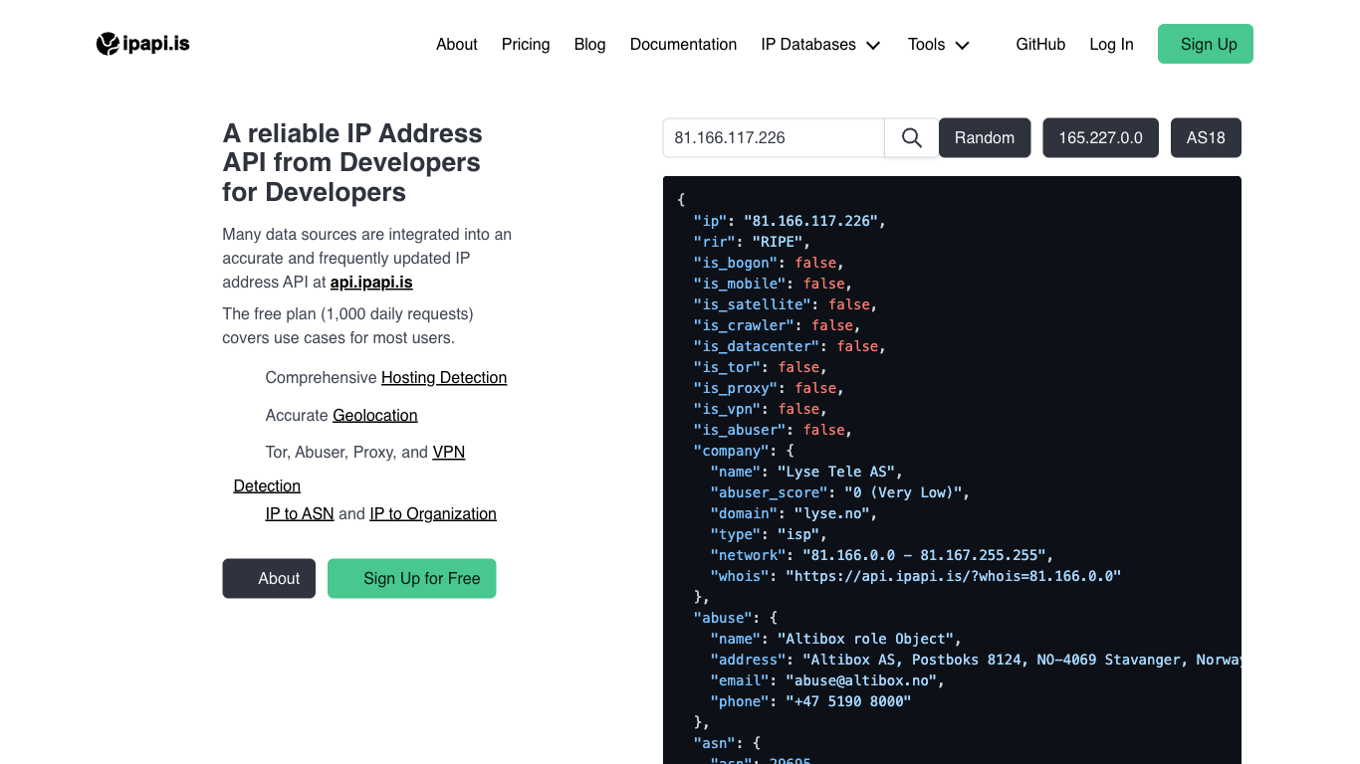Click the "lyse.no" domain value
1360x764 pixels.
tap(834, 513)
